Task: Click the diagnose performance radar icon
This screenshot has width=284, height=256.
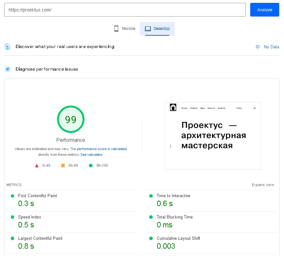Action: (7, 69)
